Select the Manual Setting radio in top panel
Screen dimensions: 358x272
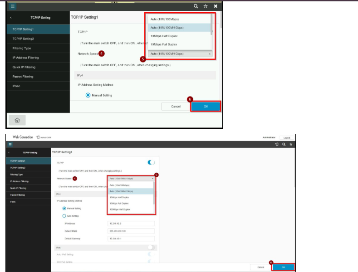pyautogui.click(x=88, y=95)
